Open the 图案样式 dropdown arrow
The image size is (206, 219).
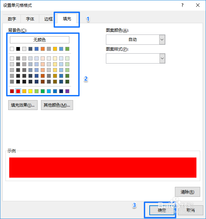tap(162, 58)
